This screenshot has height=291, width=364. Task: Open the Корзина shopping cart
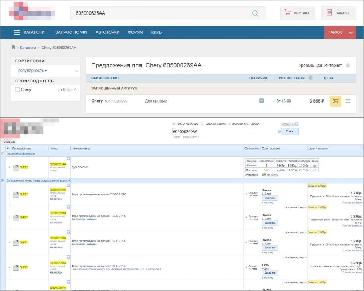[x=297, y=13]
